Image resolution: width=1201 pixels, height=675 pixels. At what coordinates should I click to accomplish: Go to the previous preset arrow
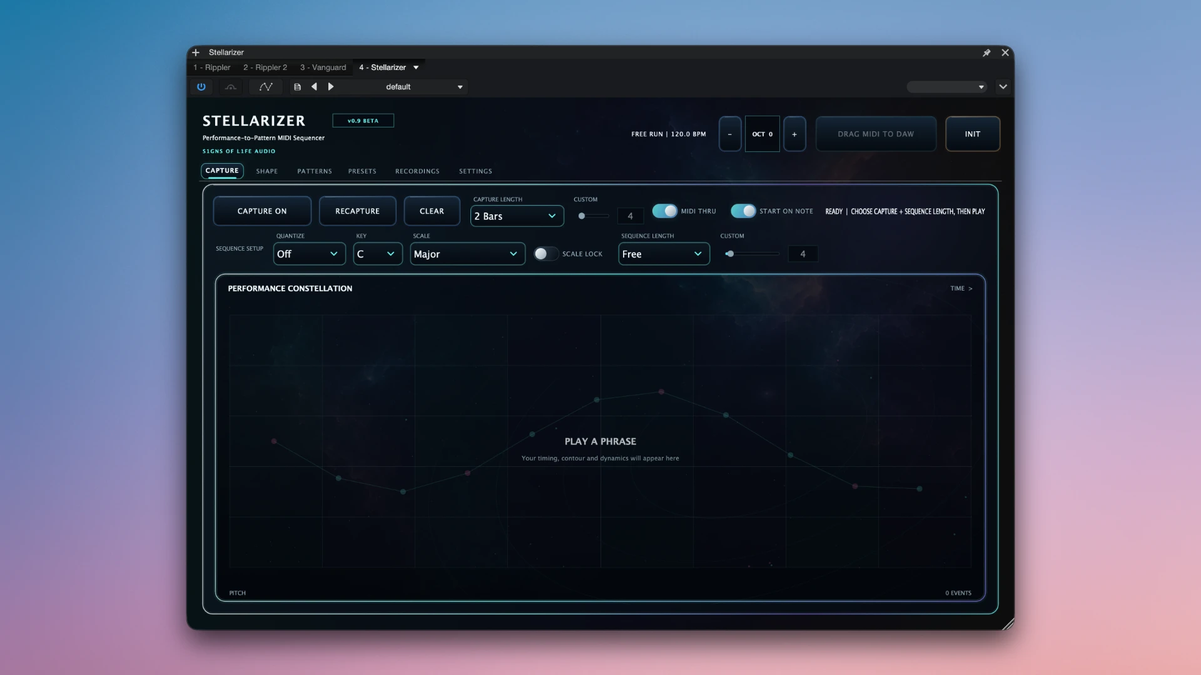314,87
